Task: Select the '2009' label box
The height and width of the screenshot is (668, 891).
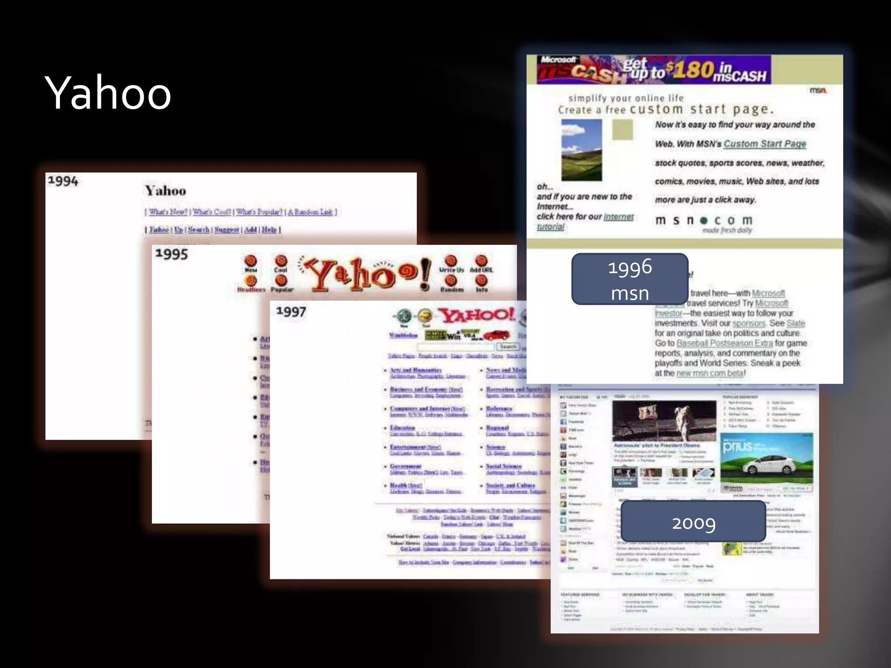Action: coord(693,521)
